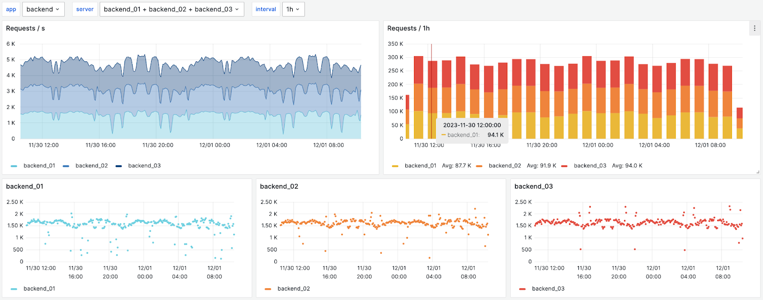Open the backend_02 panel title menu
This screenshot has height=300, width=763.
coord(279,186)
